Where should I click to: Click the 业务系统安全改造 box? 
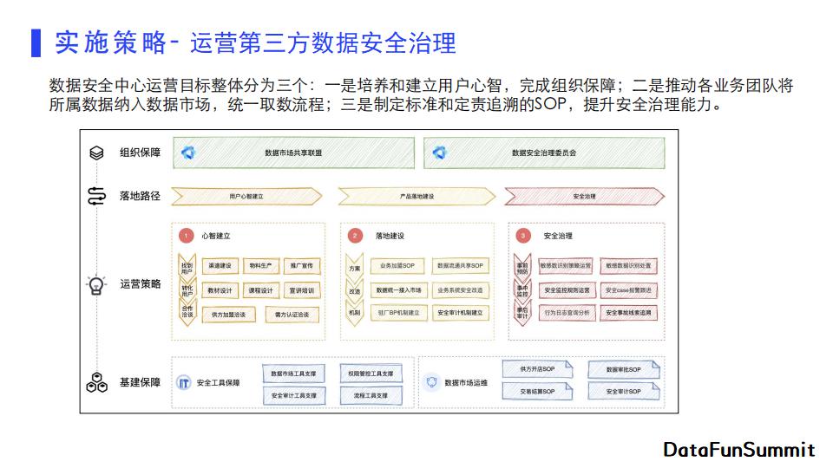click(x=460, y=290)
